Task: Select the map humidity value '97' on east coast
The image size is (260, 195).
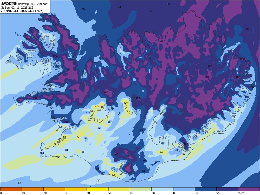Action: click(246, 97)
